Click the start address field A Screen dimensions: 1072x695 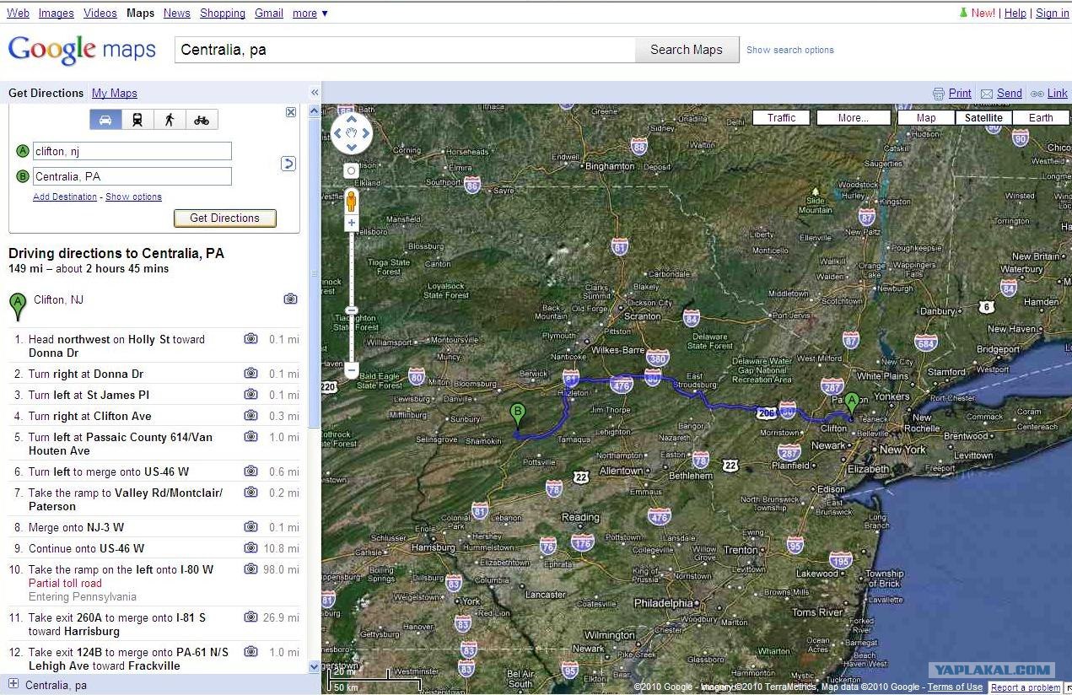coord(132,151)
